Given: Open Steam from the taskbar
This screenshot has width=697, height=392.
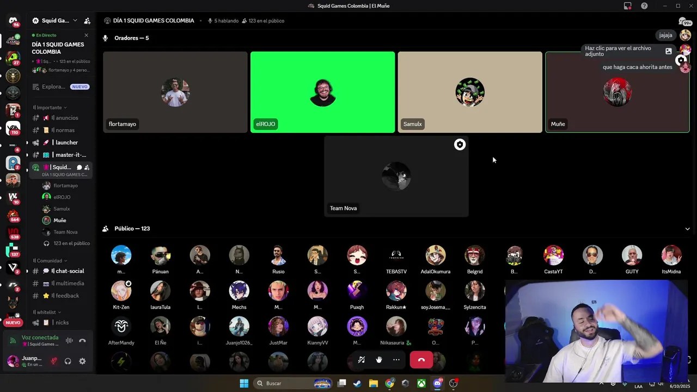Looking at the screenshot, I should click(357, 383).
